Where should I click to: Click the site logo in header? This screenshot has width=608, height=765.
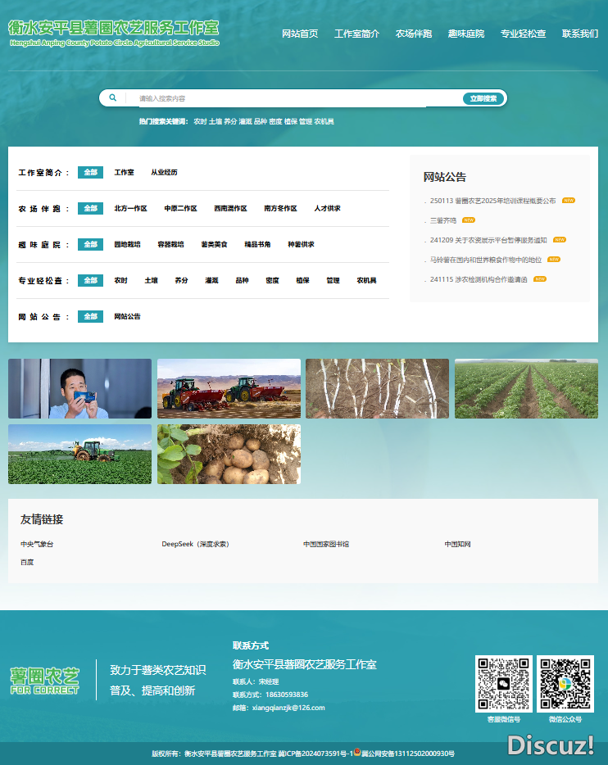tap(114, 33)
